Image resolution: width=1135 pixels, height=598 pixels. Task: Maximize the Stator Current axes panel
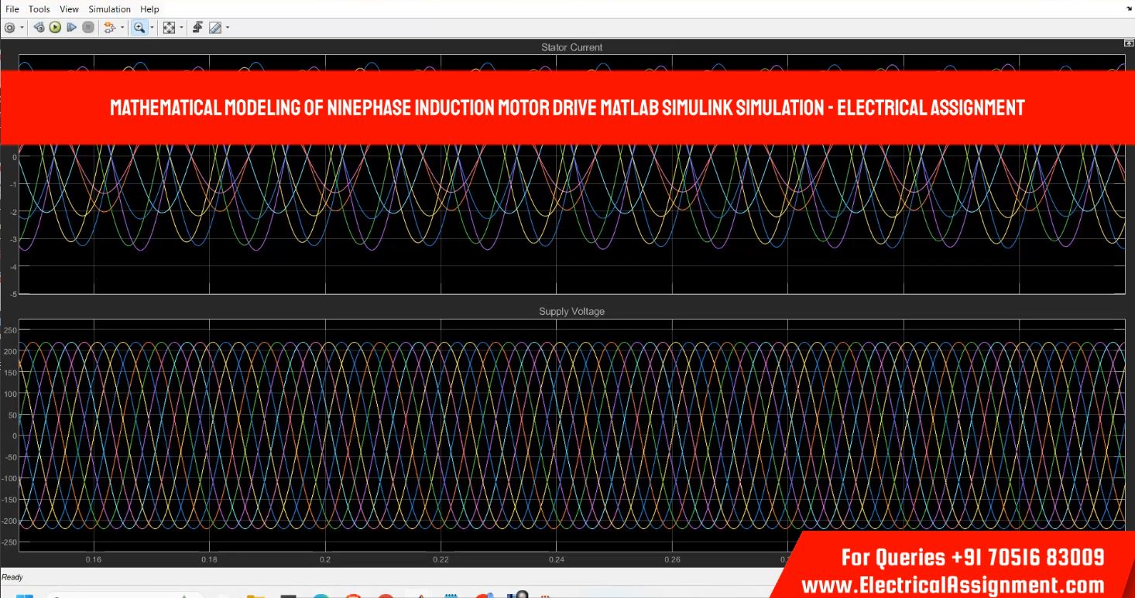click(x=1128, y=44)
